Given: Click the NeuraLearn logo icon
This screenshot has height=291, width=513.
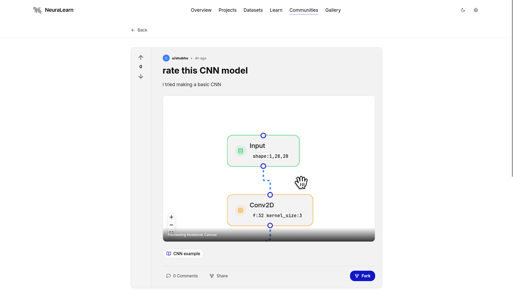Looking at the screenshot, I should point(37,10).
